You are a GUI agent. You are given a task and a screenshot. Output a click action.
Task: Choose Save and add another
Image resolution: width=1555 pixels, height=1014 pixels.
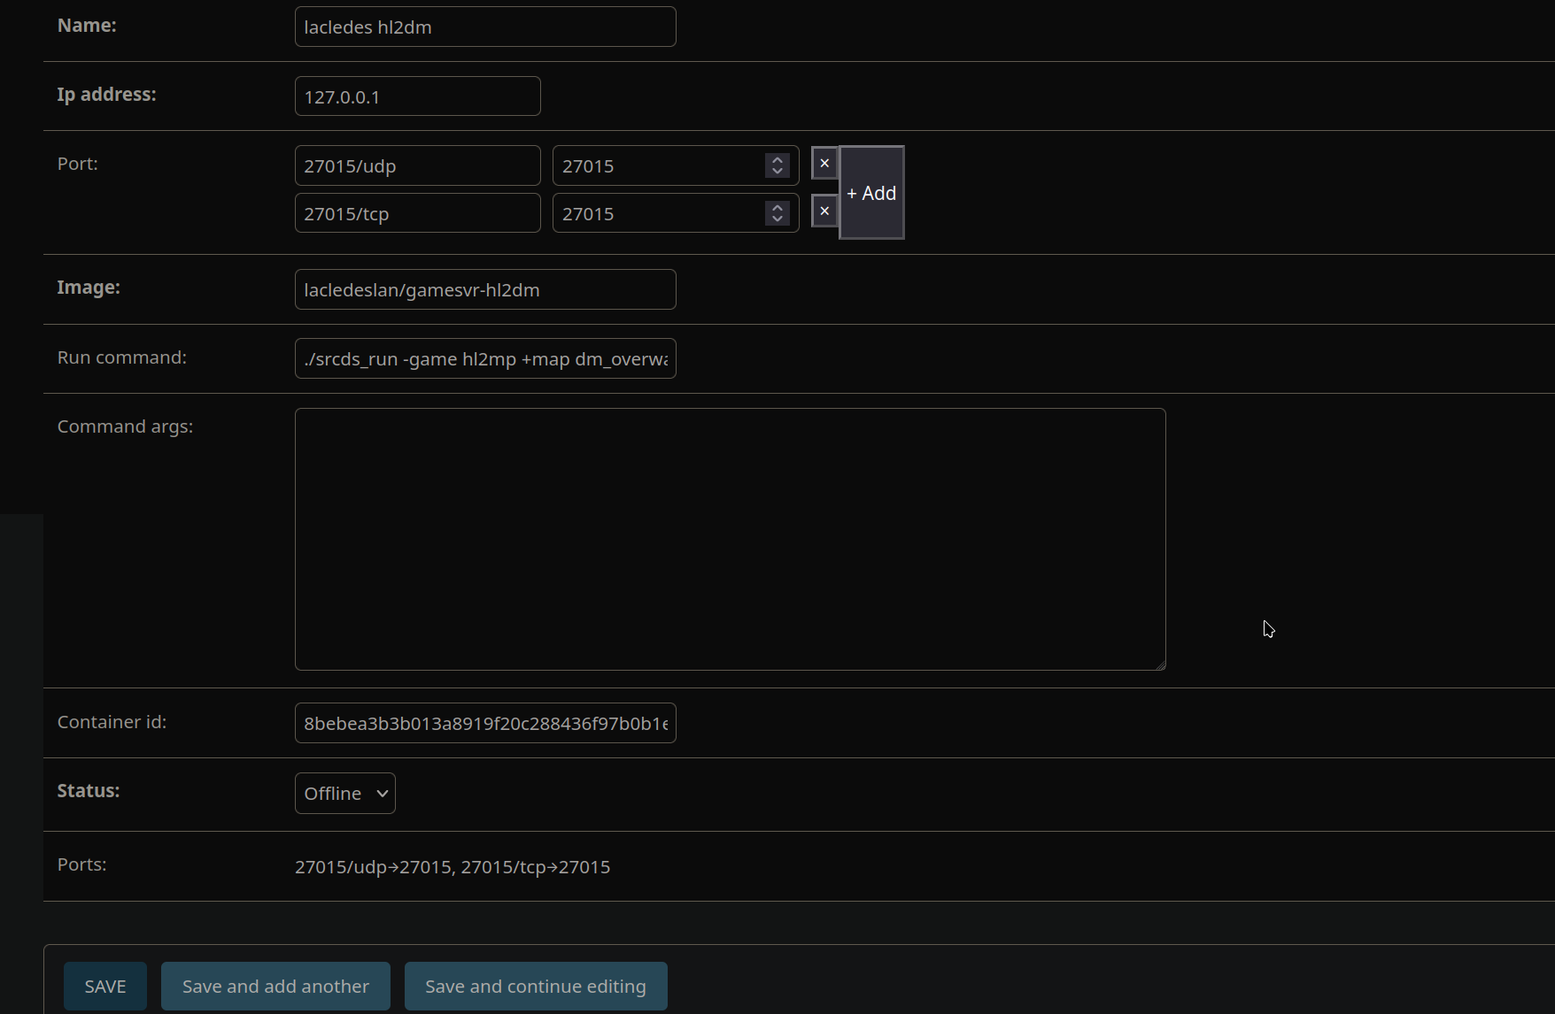click(275, 986)
